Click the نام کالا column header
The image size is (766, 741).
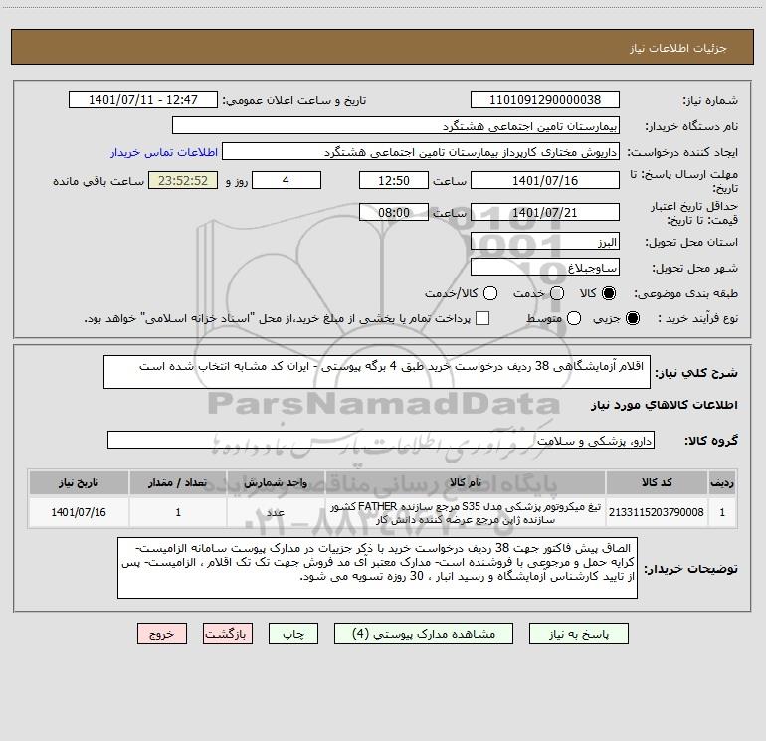pyautogui.click(x=466, y=482)
